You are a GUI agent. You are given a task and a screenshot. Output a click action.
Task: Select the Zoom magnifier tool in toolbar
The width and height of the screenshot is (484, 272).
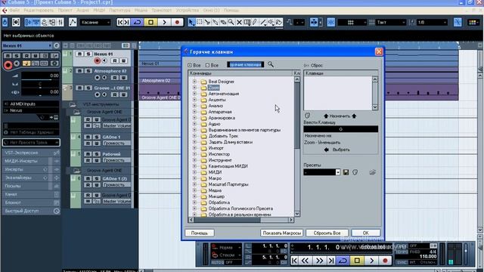pos(231,22)
